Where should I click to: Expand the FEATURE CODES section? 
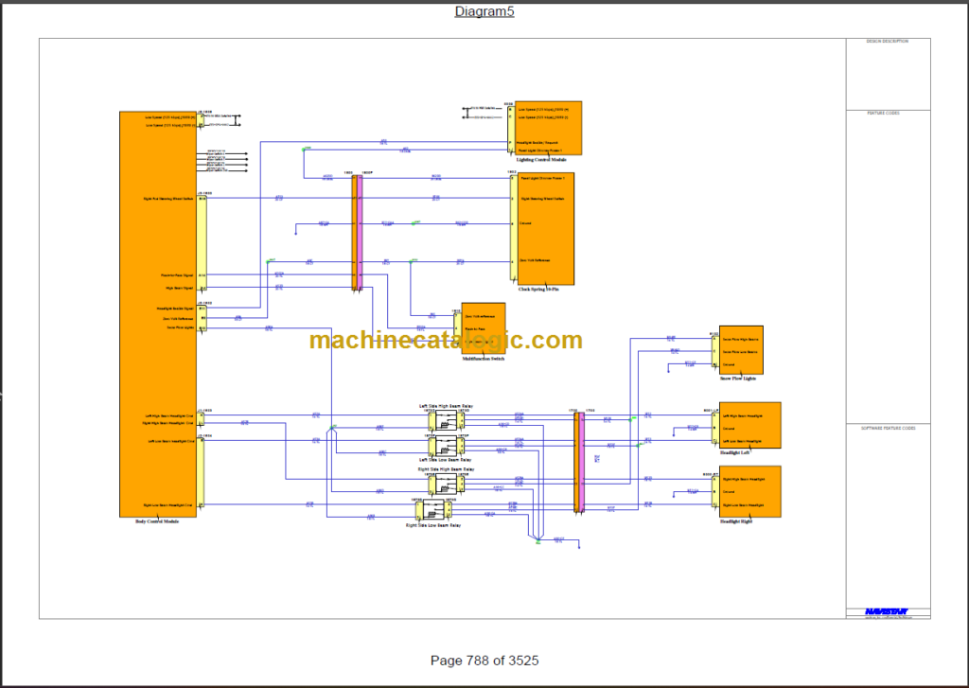tap(886, 112)
